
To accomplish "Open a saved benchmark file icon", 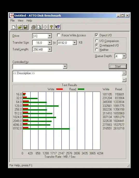I will [x=19, y=27].
